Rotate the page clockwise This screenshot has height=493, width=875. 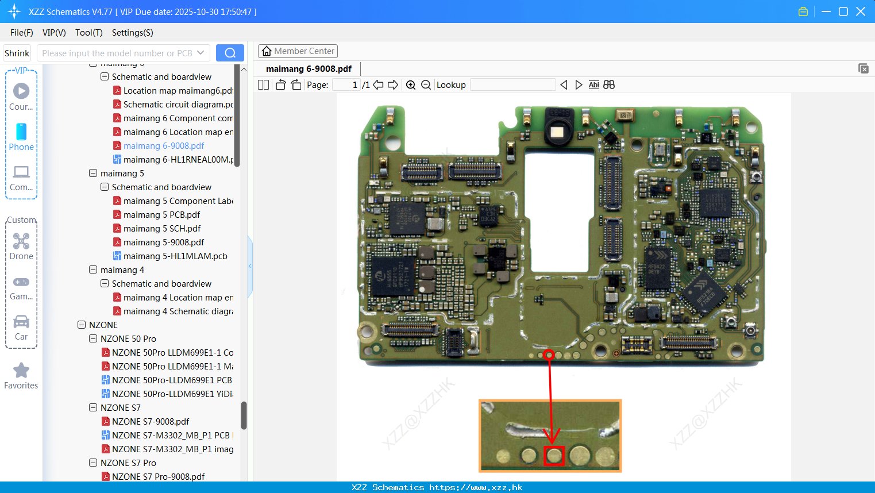(x=296, y=84)
